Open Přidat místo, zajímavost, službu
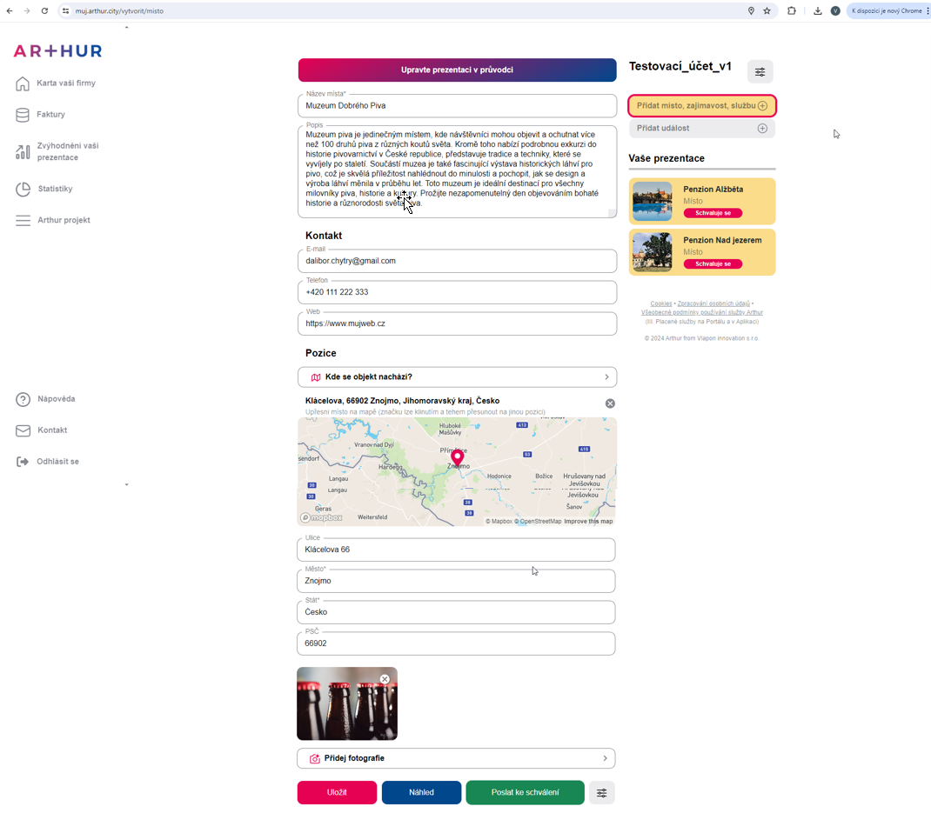The width and height of the screenshot is (931, 813). pyautogui.click(x=701, y=106)
